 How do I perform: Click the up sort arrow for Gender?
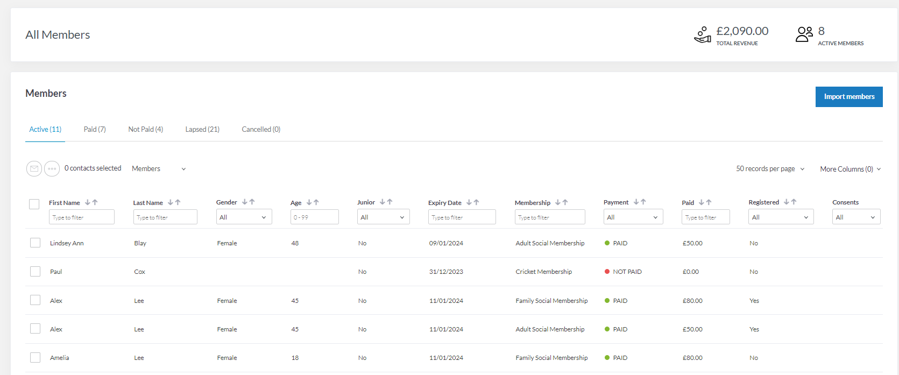(x=252, y=202)
